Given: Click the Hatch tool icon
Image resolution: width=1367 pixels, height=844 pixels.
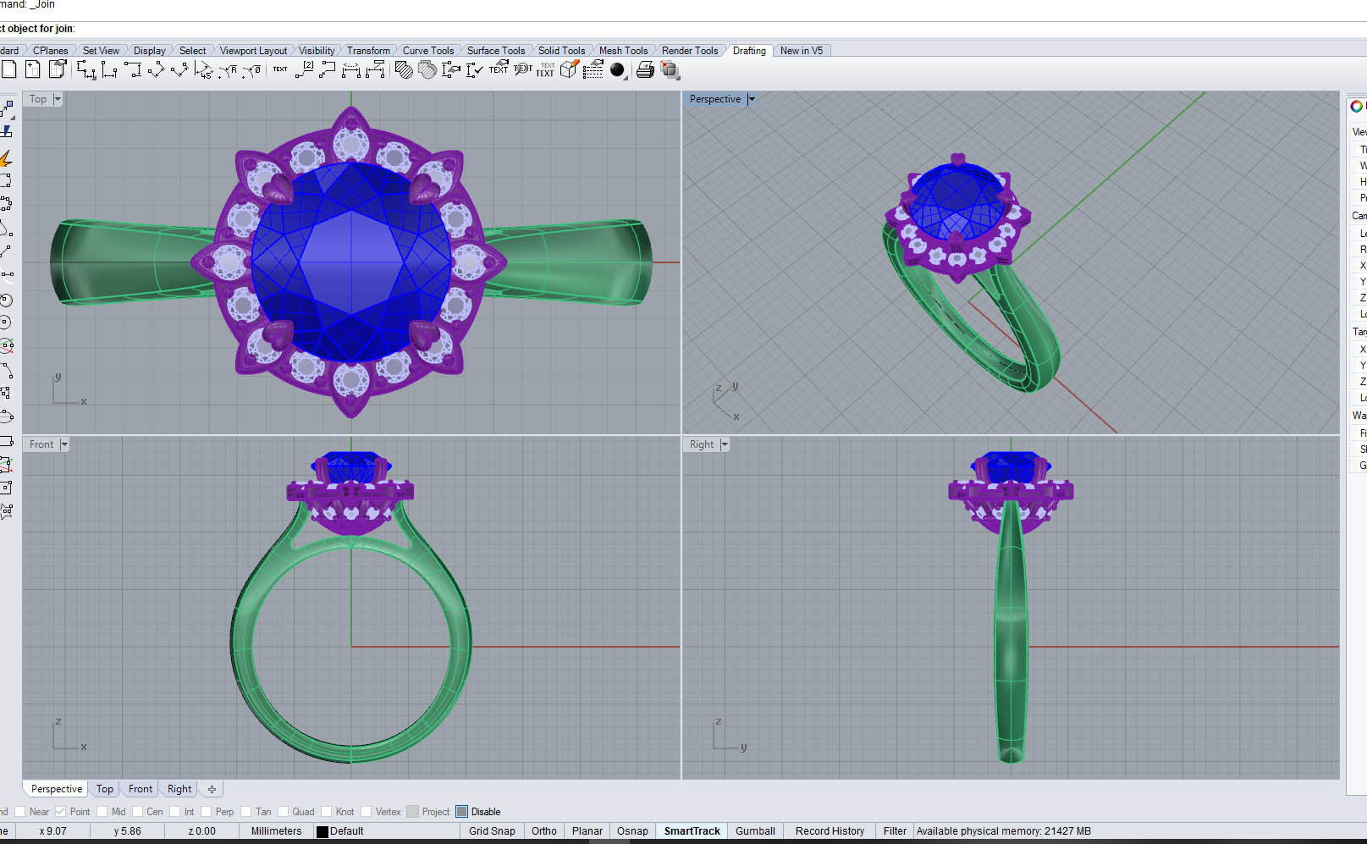Looking at the screenshot, I should (404, 70).
